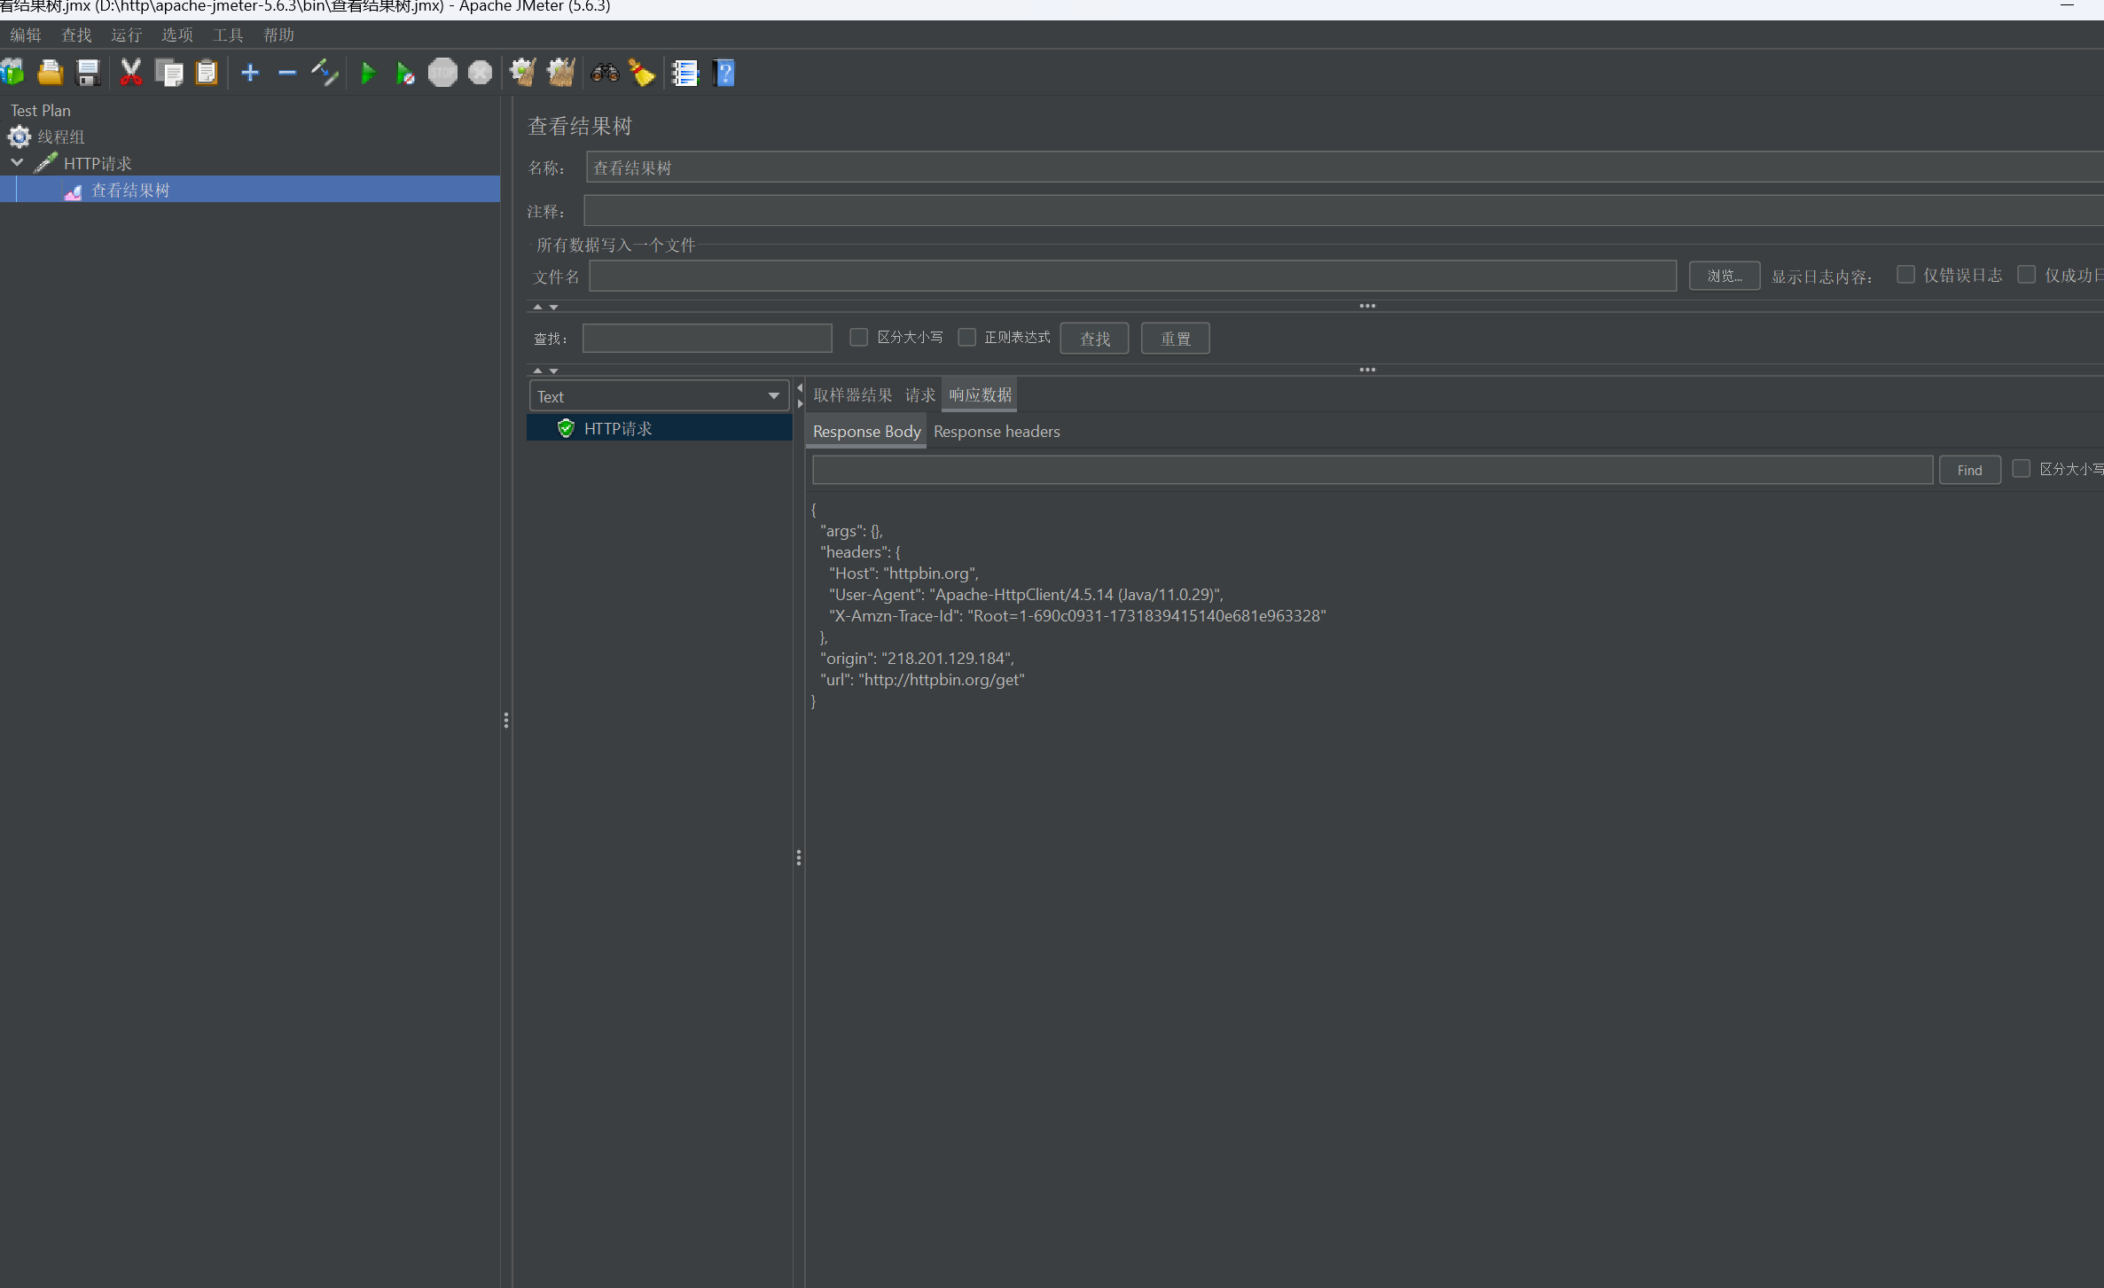
Task: Open the Text renderer dropdown
Action: point(658,396)
